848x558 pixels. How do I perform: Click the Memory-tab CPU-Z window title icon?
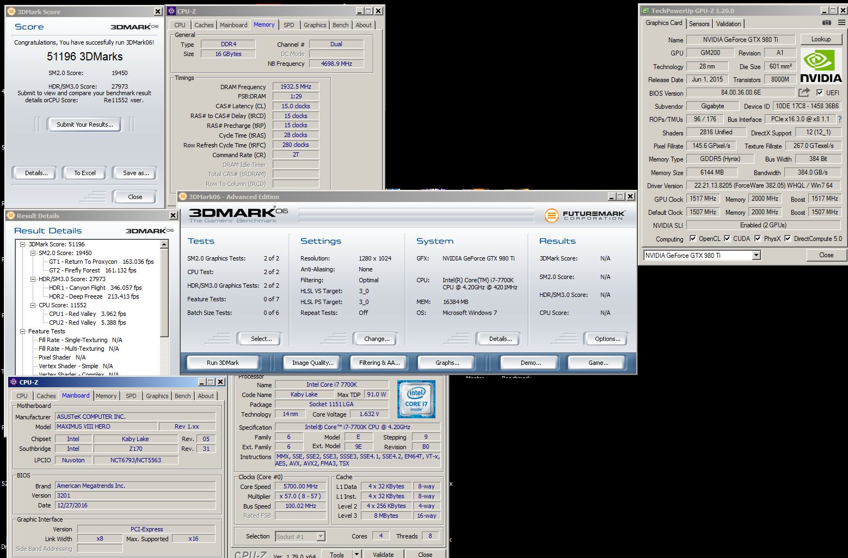tap(171, 11)
